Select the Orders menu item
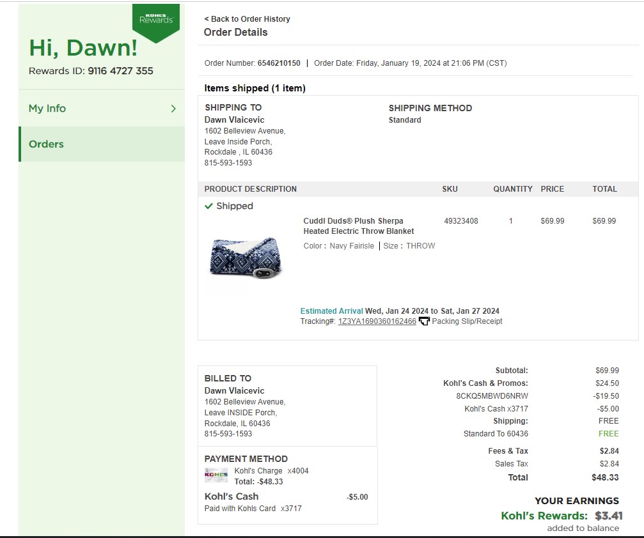Image resolution: width=644 pixels, height=538 pixels. tap(102, 144)
